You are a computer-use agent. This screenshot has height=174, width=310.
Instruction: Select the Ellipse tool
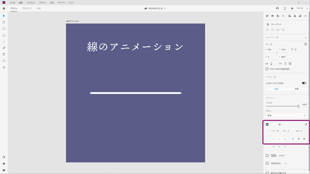(4, 29)
